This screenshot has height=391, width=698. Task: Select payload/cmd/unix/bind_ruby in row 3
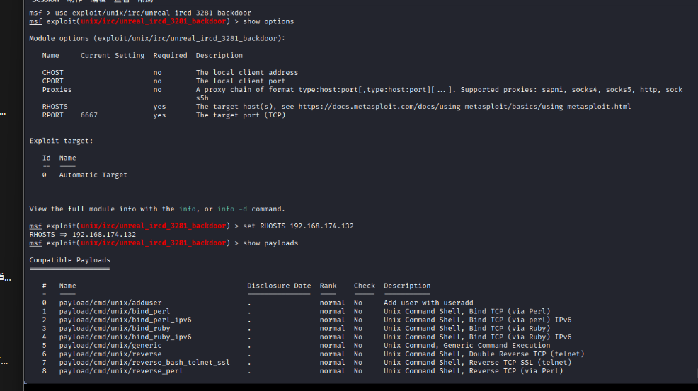[115, 329]
